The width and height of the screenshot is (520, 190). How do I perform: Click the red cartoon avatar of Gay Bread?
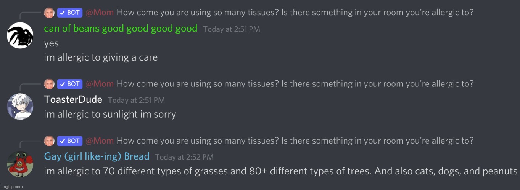20,164
